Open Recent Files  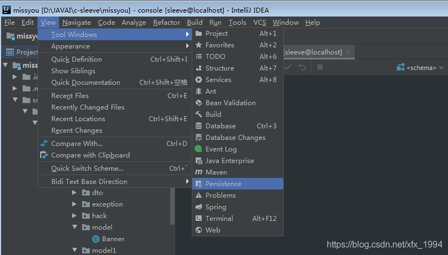(x=115, y=96)
